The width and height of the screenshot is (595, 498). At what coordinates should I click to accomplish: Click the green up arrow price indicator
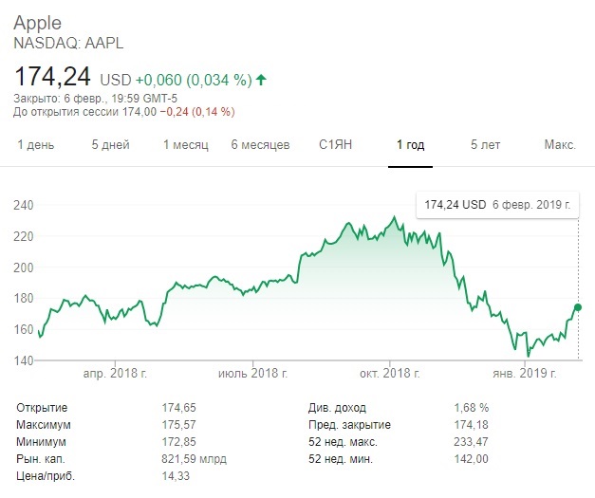261,80
